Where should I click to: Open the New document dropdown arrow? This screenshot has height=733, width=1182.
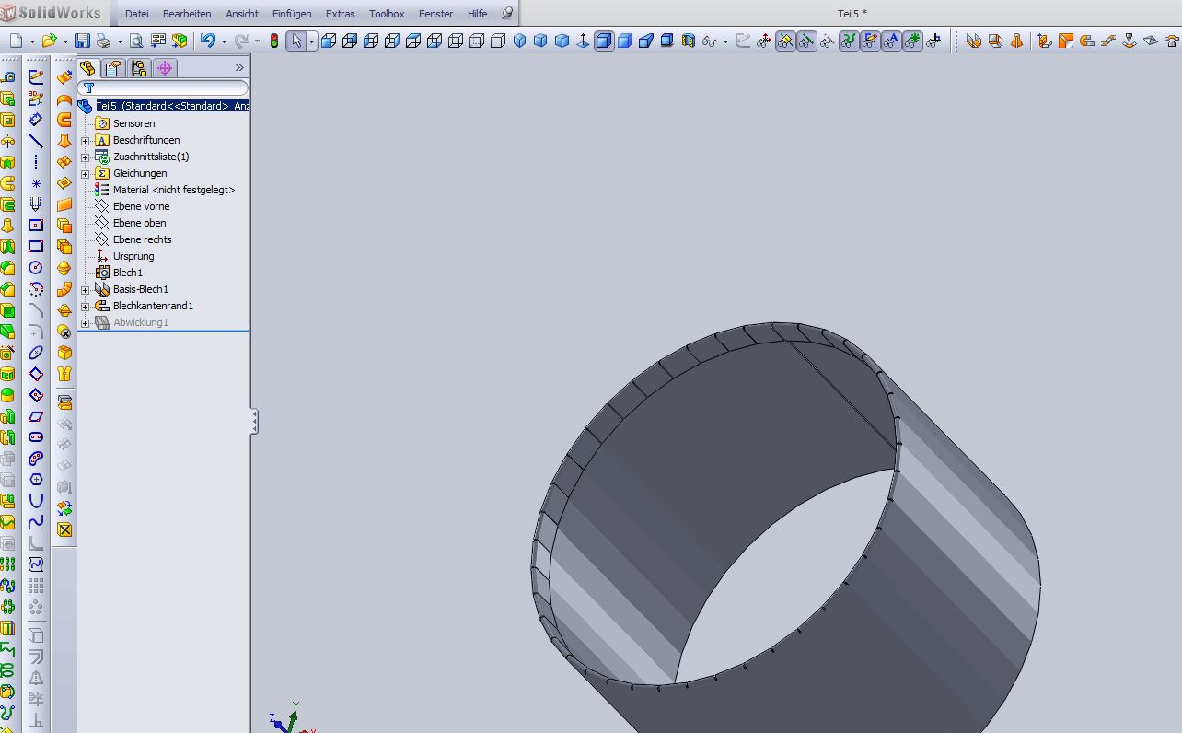pos(32,41)
